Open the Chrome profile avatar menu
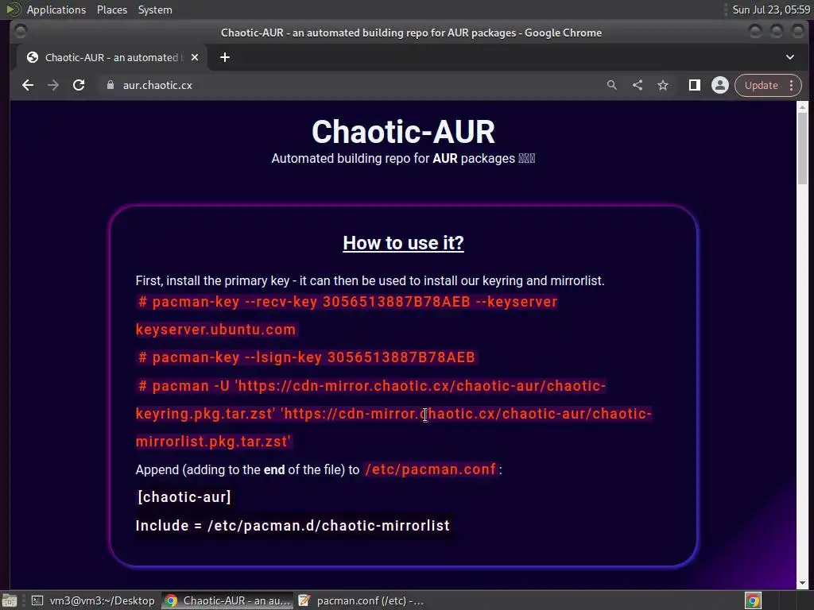The height and width of the screenshot is (610, 814). point(720,85)
